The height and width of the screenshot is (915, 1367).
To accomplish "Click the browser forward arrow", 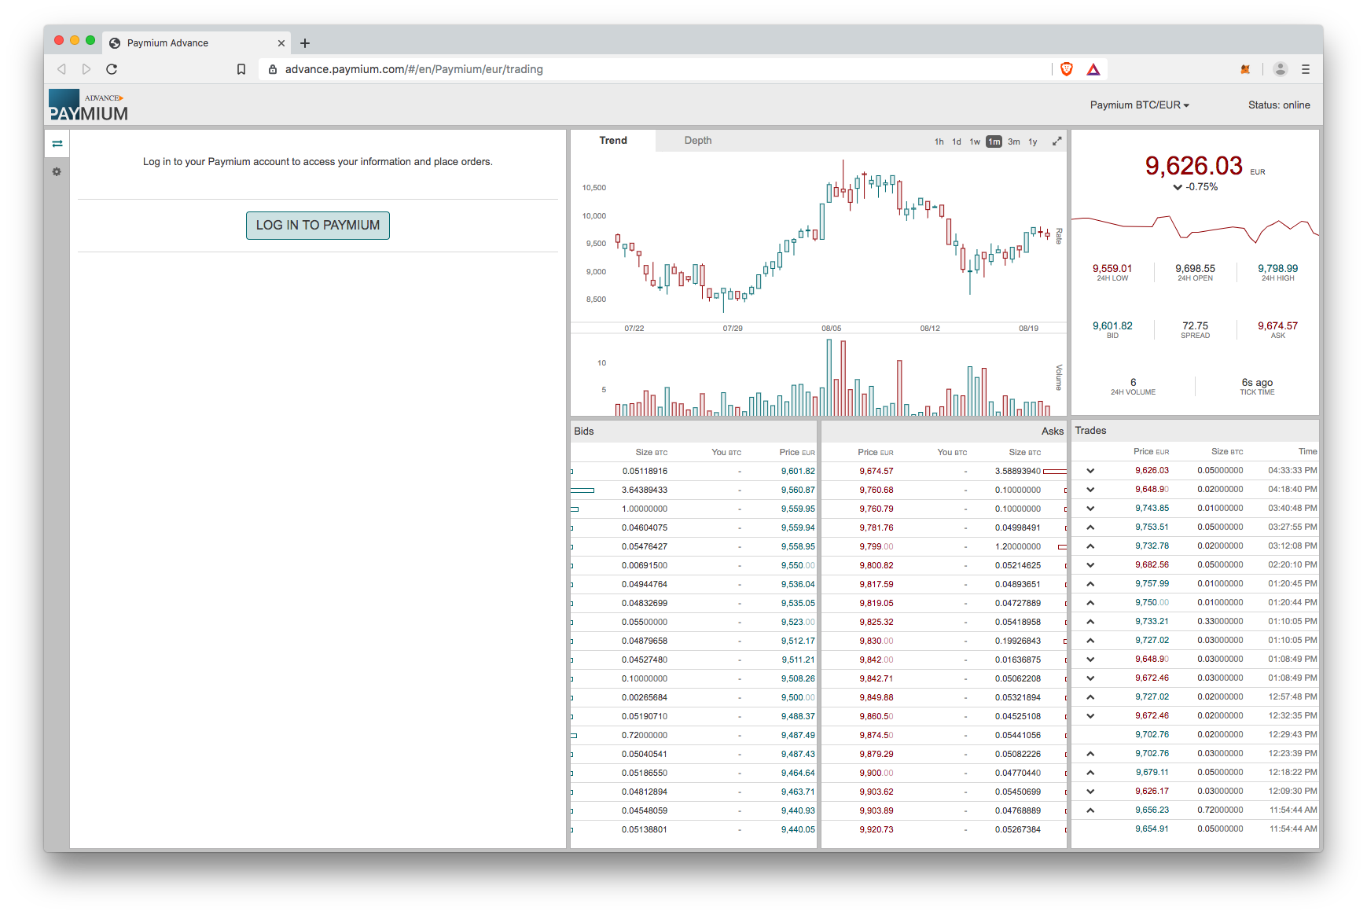I will pos(86,69).
